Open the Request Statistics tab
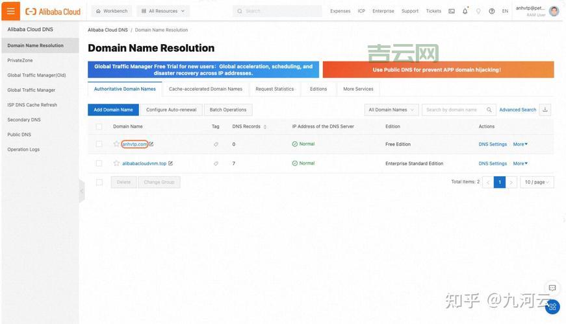This screenshot has height=324, width=566. (274, 89)
